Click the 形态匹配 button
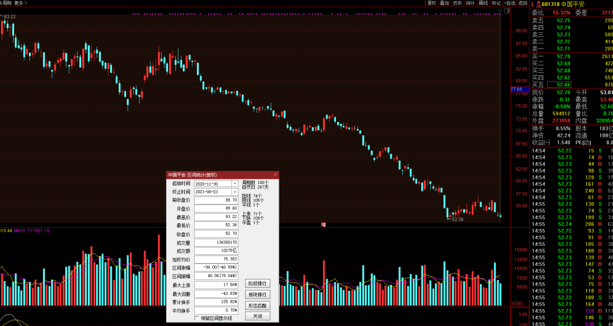Screen dimensions: 613x326 pyautogui.click(x=257, y=305)
